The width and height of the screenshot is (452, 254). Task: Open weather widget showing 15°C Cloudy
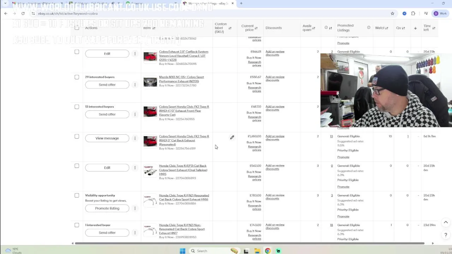[13, 250]
